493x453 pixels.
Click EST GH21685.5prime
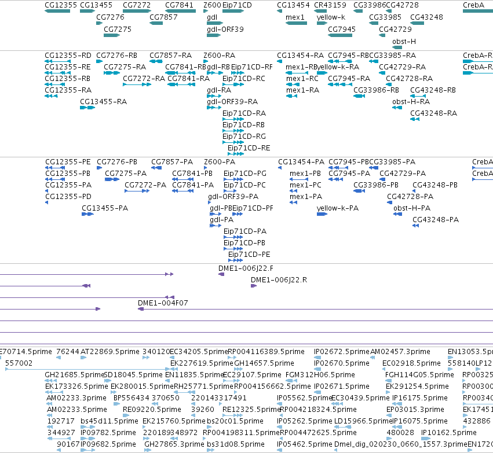(74, 375)
